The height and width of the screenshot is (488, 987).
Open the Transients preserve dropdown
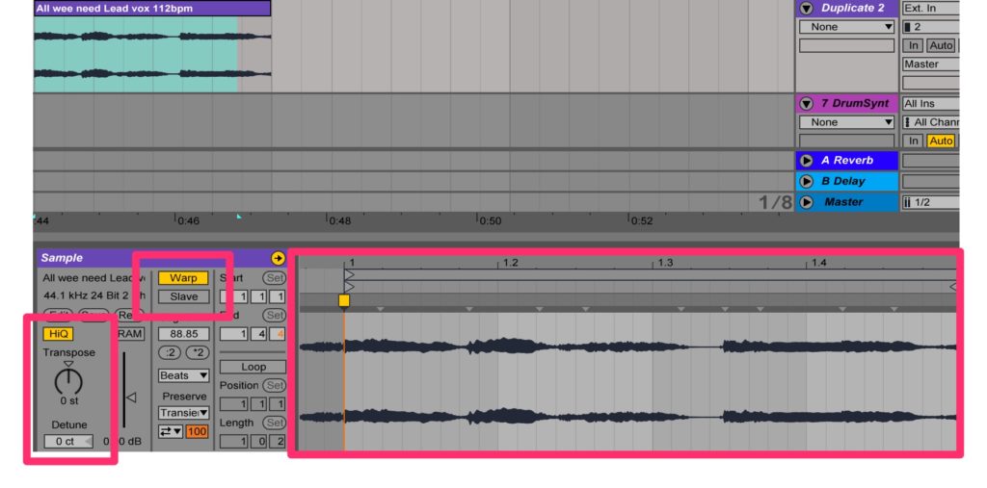click(x=183, y=413)
